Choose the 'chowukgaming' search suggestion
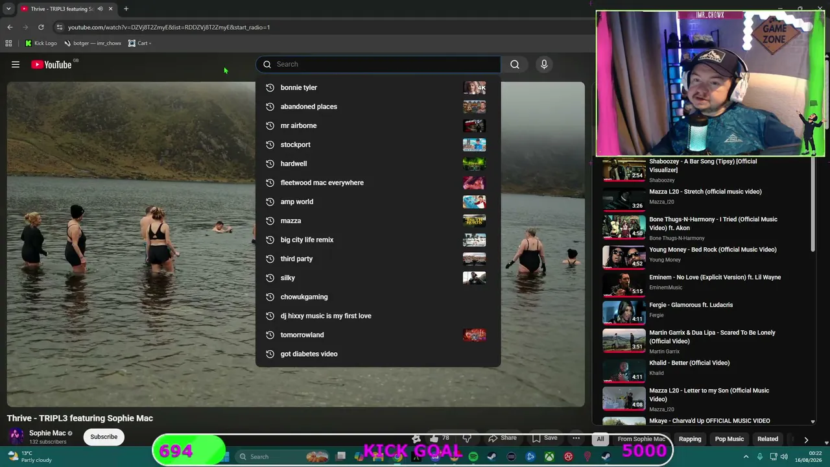Viewport: 830px width, 467px height. [378, 296]
